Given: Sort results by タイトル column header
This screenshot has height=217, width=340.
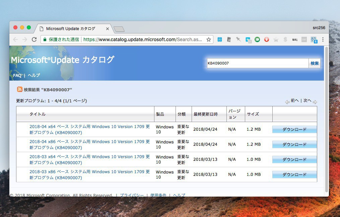Looking at the screenshot, I should [38, 114].
